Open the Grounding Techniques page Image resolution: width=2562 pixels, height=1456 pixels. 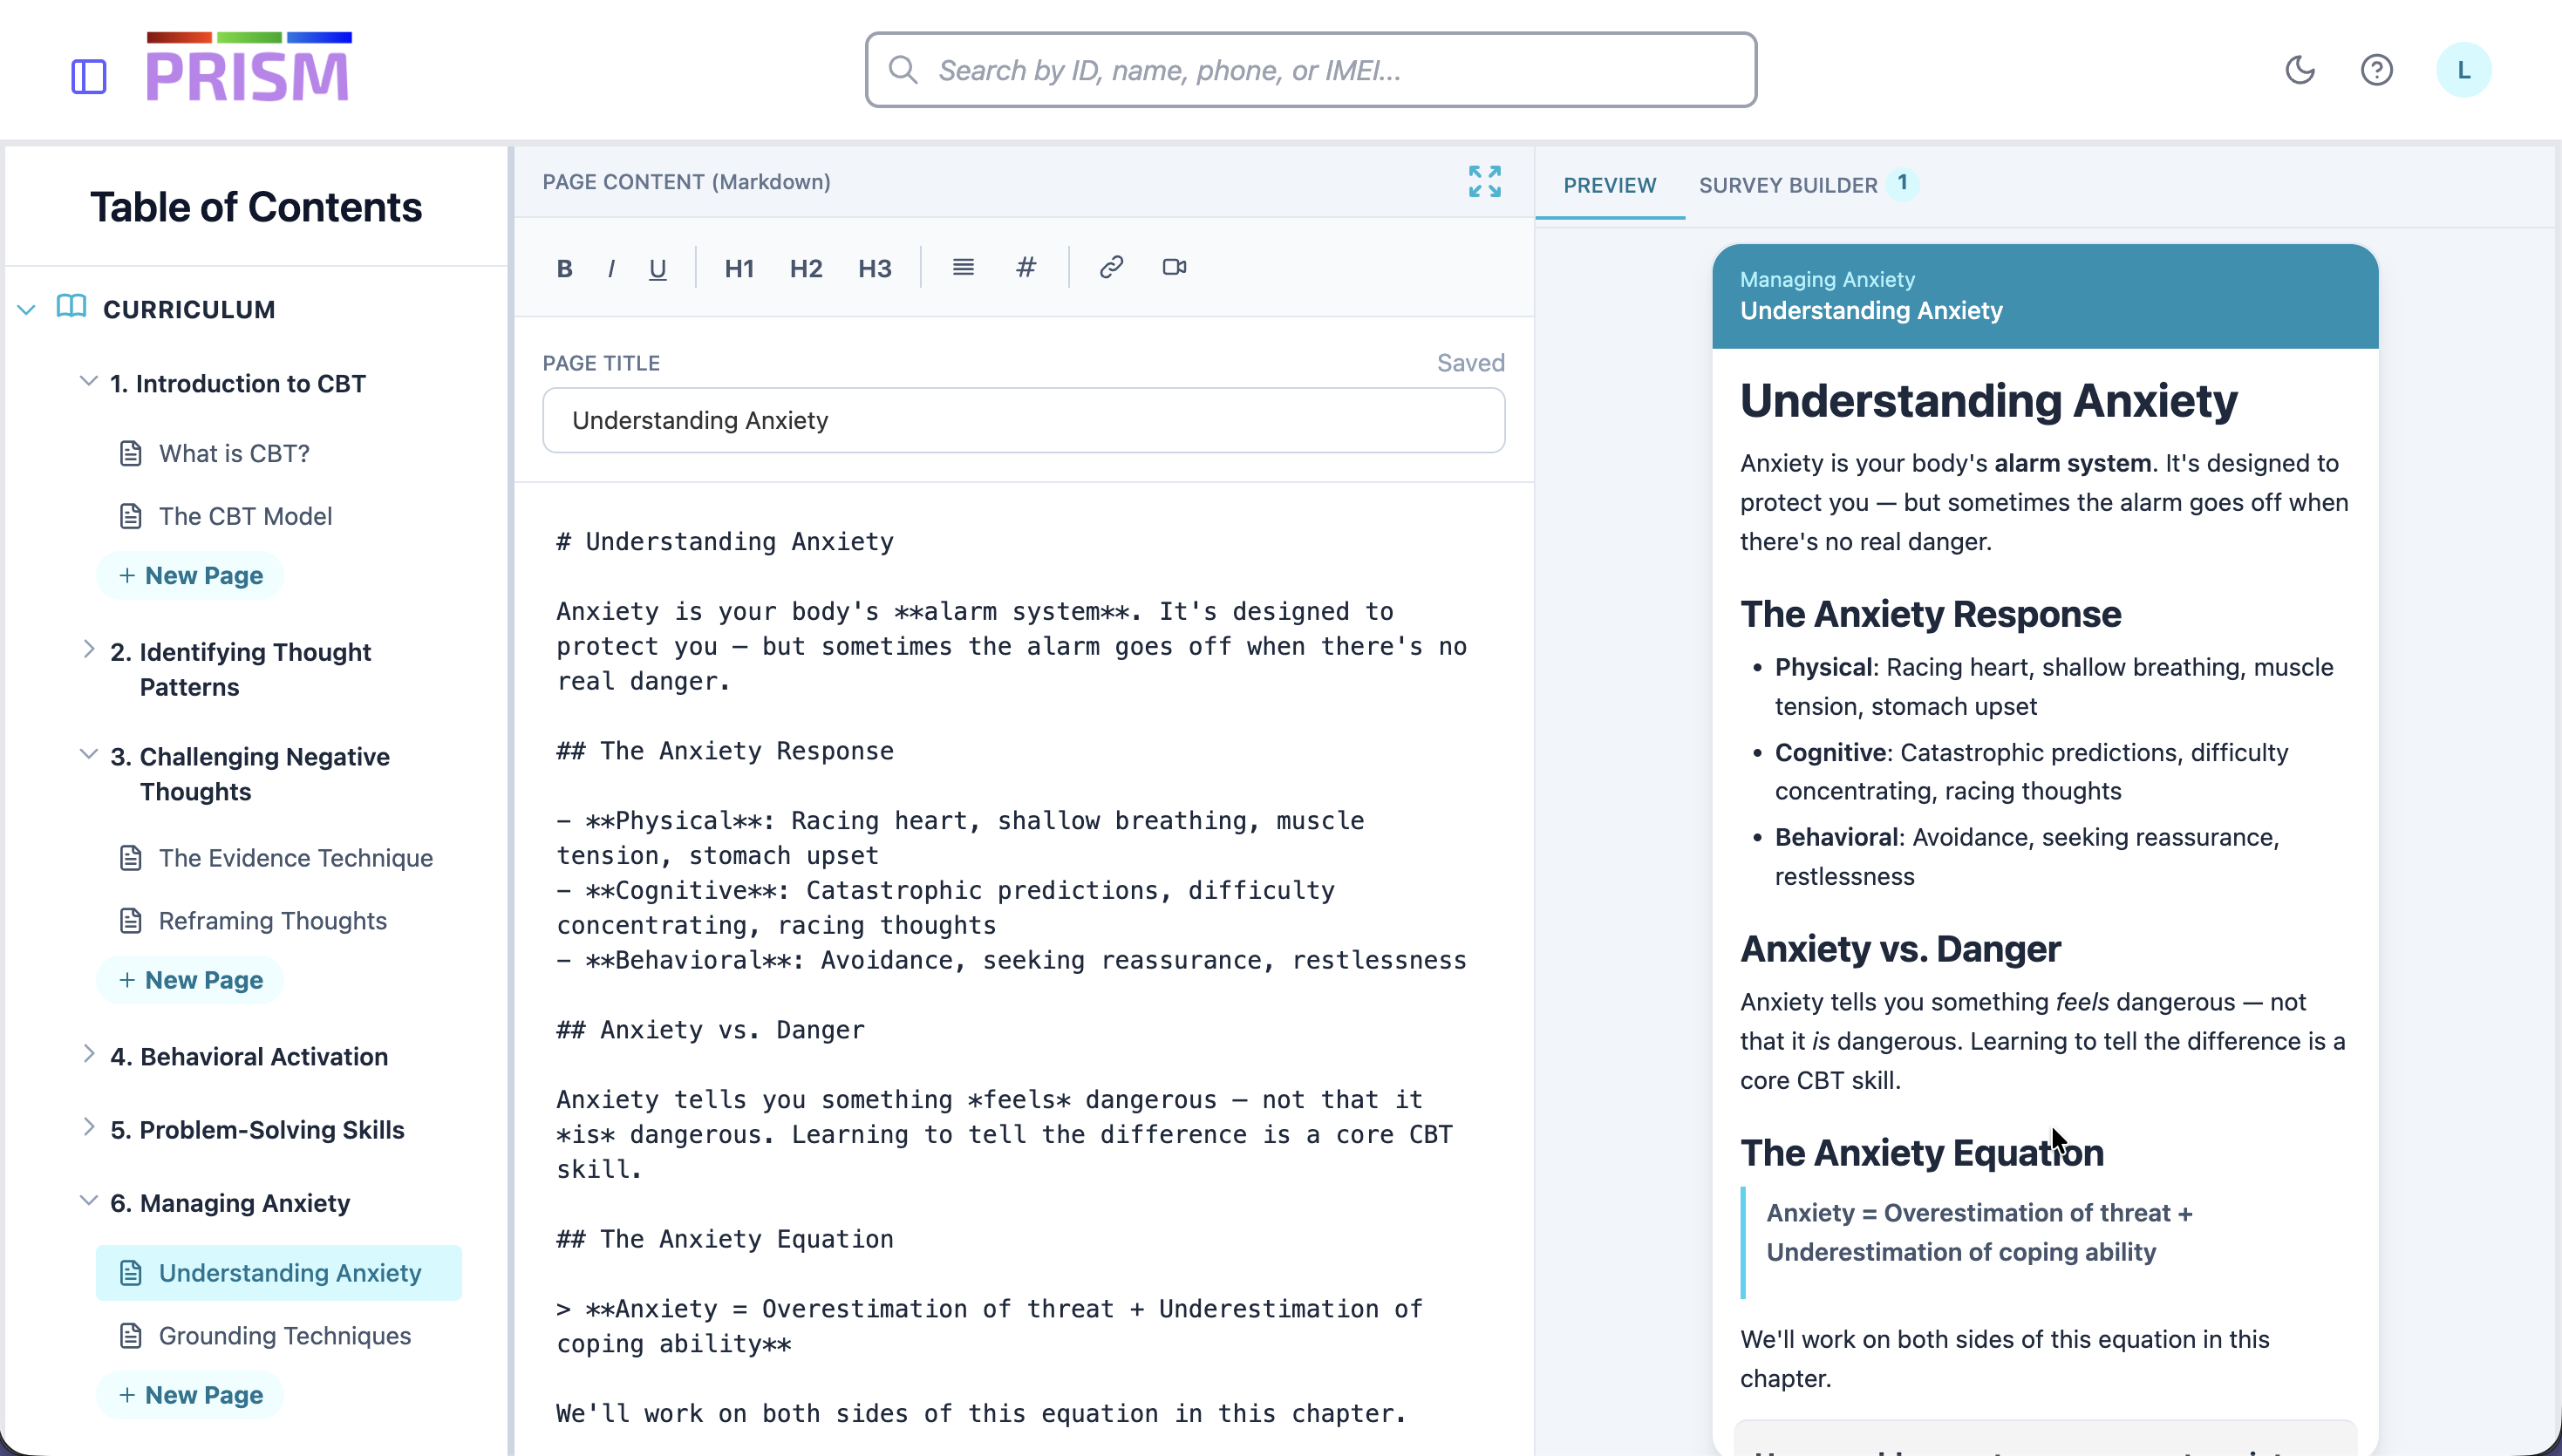pos(285,1335)
